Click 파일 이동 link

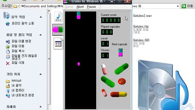coord(18,46)
